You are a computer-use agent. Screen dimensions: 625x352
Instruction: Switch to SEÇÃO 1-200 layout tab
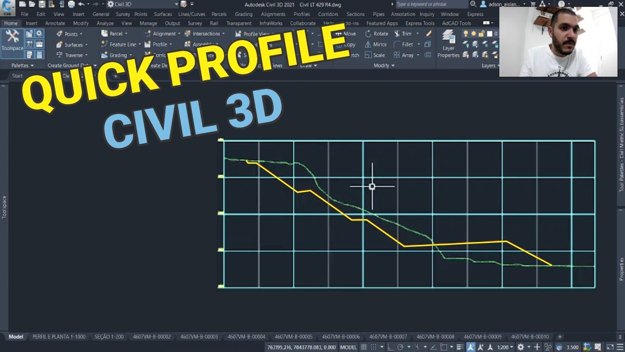[x=109, y=337]
